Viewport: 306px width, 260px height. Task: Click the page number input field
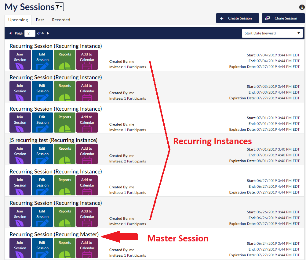coord(30,33)
